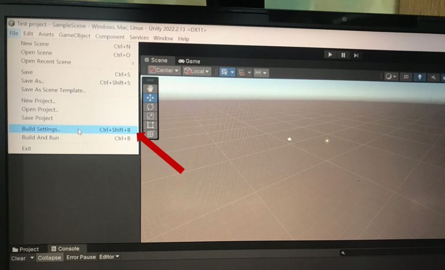This screenshot has width=445, height=270.
Task: Choose Save from File menu
Action: coord(73,73)
